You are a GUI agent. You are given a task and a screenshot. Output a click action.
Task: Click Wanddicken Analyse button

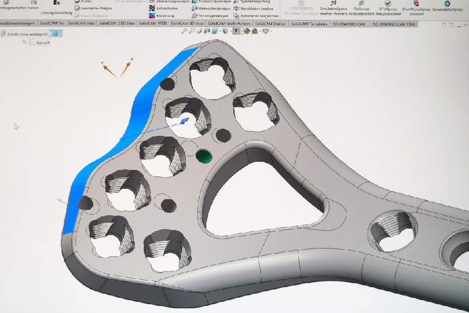coord(255,9)
